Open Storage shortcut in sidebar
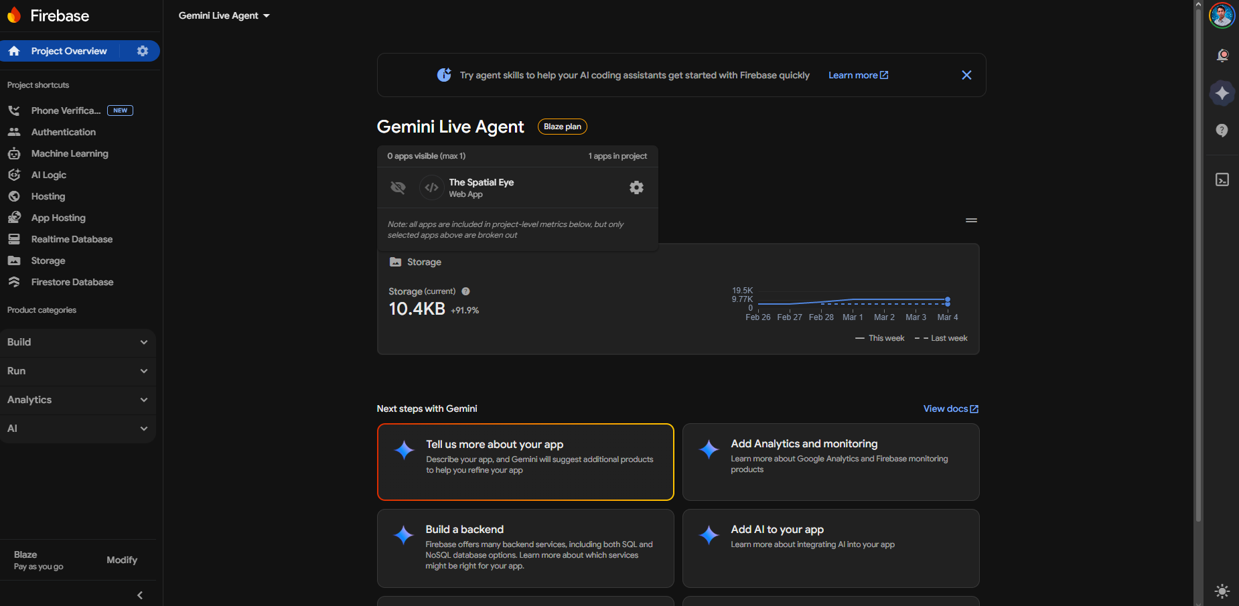The width and height of the screenshot is (1239, 606). click(48, 260)
